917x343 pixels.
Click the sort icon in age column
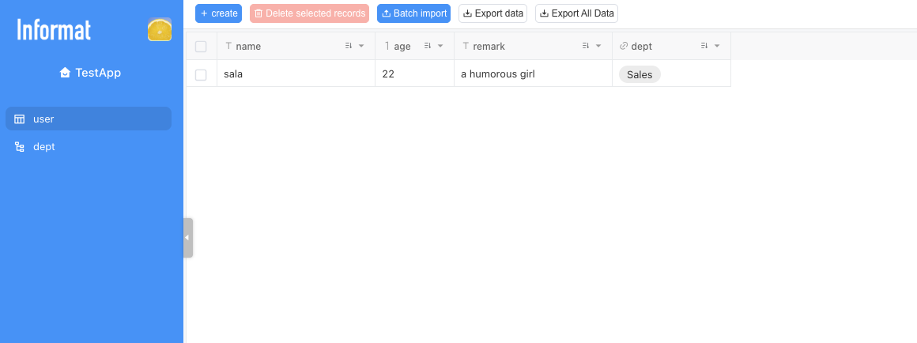pos(428,46)
